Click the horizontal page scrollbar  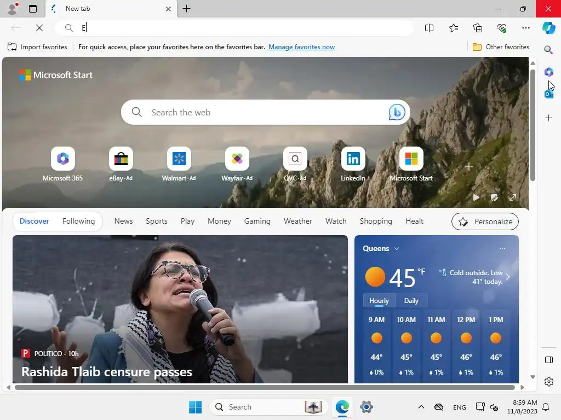click(x=265, y=387)
